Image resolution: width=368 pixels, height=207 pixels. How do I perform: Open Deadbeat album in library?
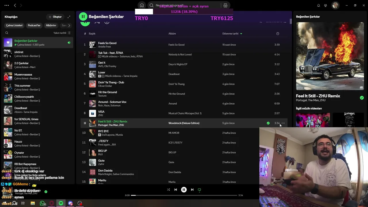point(37,110)
